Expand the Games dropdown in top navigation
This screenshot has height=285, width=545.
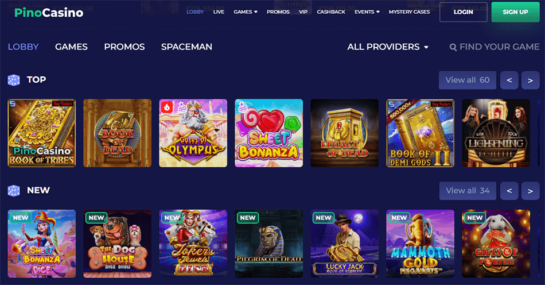pos(246,12)
